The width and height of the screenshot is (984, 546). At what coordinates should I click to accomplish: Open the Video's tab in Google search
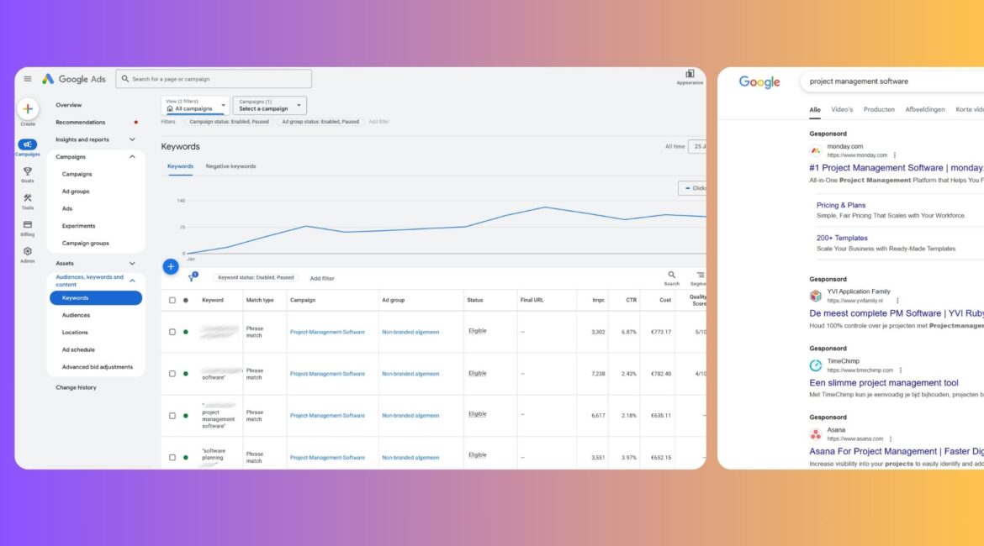(x=842, y=110)
